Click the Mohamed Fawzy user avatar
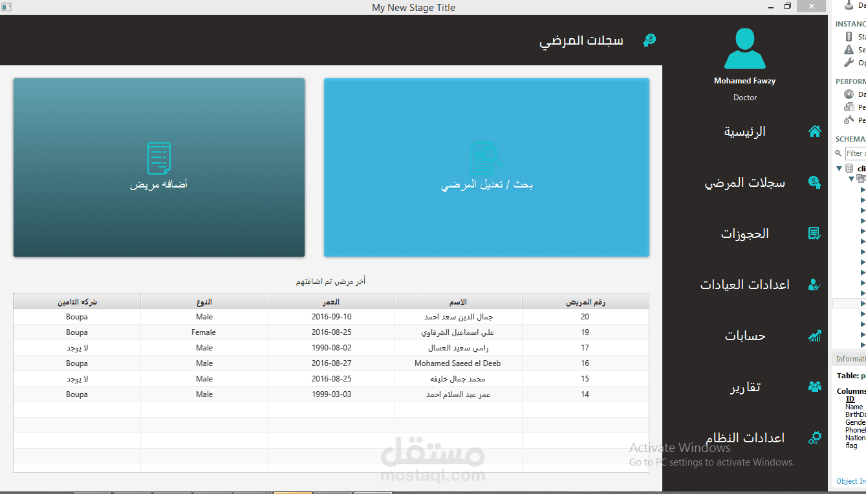The width and height of the screenshot is (866, 494). [745, 48]
